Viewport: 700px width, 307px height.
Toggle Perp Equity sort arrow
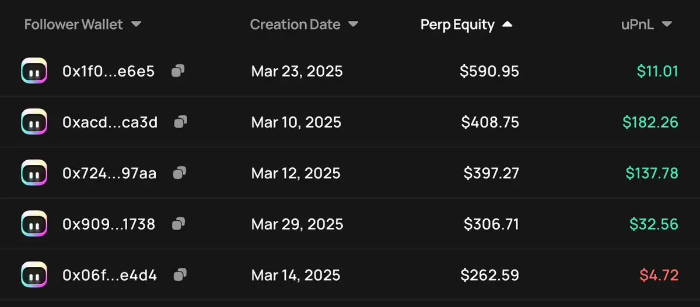(507, 24)
